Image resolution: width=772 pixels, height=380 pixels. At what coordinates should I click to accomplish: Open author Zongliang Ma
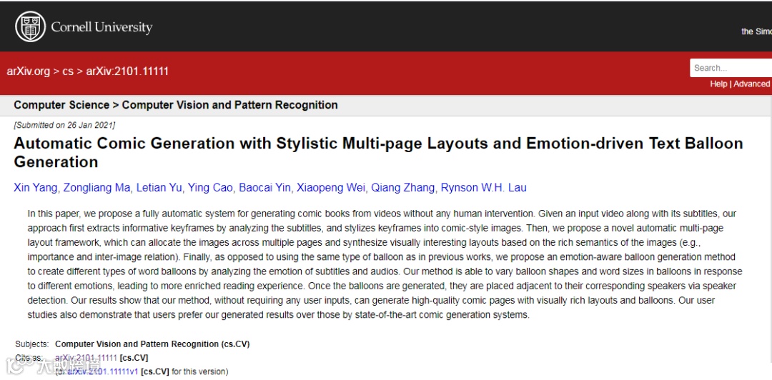tap(97, 188)
